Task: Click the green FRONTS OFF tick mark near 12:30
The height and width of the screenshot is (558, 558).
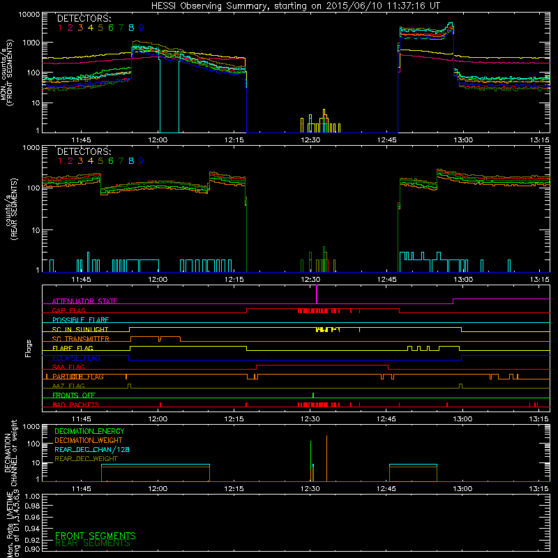Action: (312, 395)
